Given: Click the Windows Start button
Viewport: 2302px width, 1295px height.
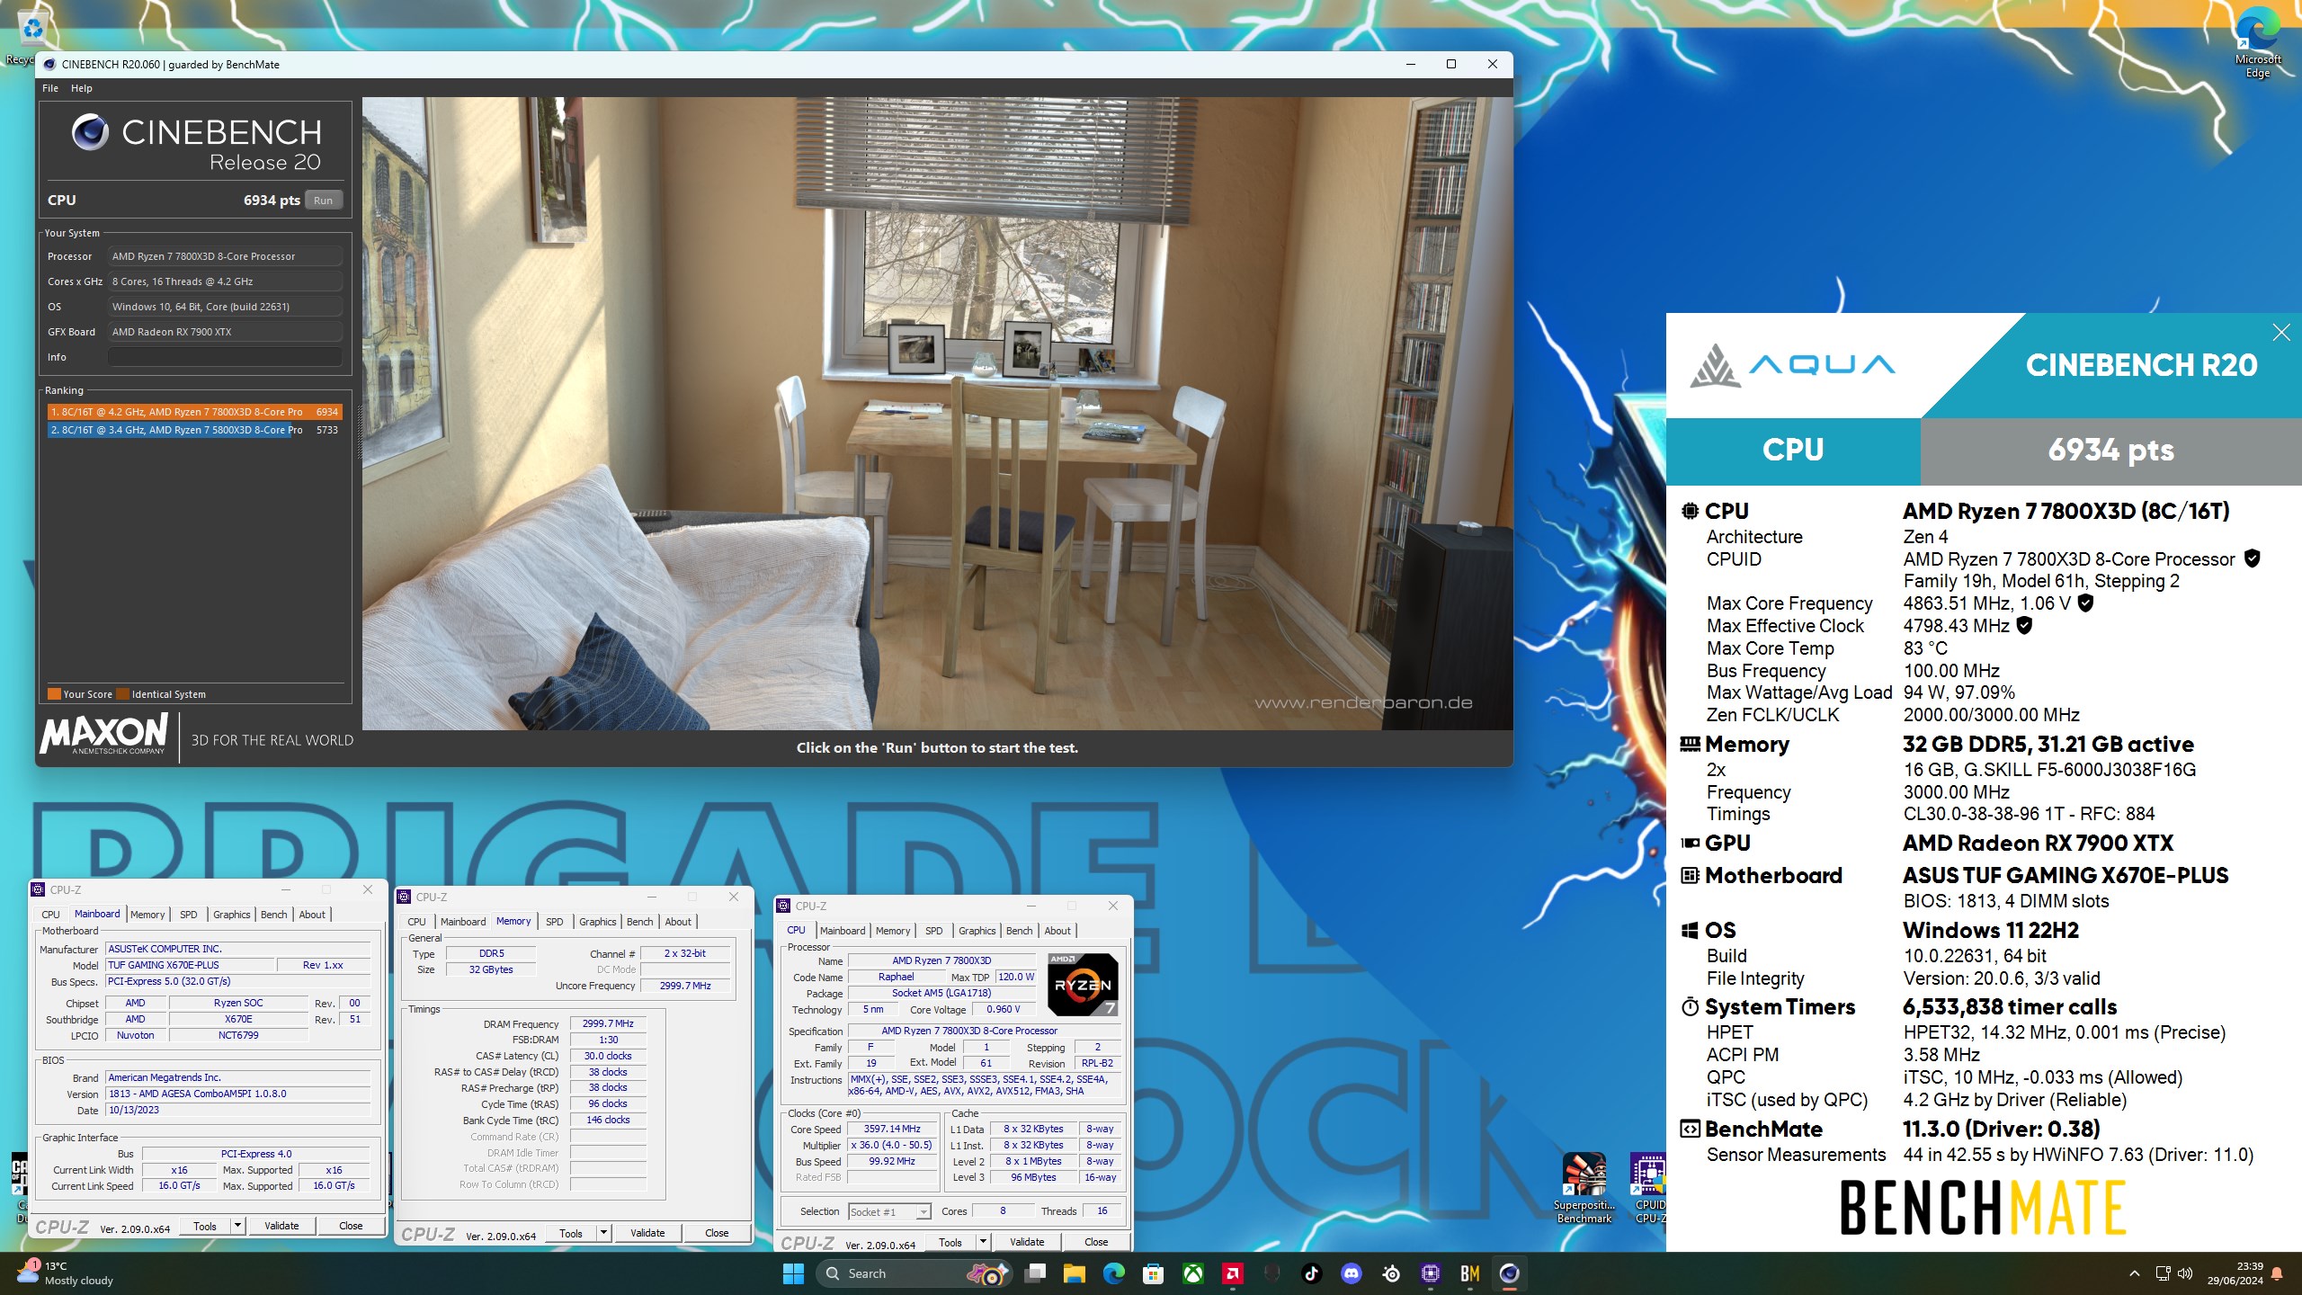Looking at the screenshot, I should [793, 1273].
